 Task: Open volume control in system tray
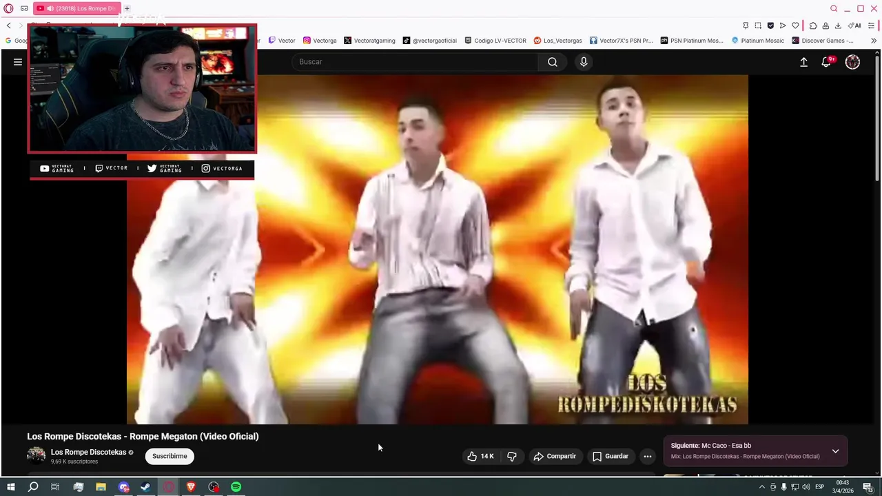[x=806, y=487]
